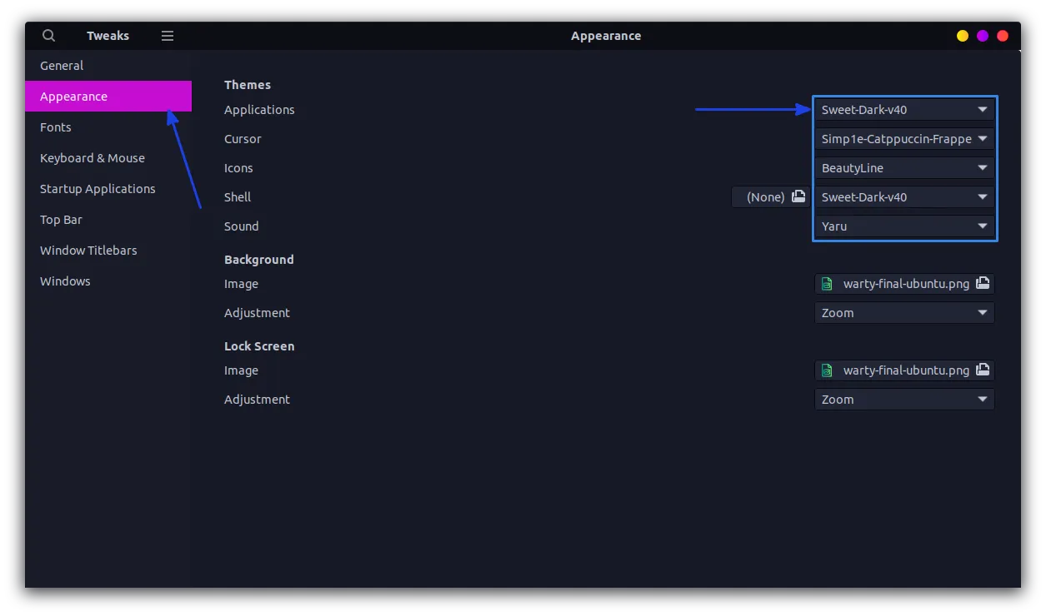Go to the General section in sidebar
The width and height of the screenshot is (1046, 616).
click(x=61, y=65)
